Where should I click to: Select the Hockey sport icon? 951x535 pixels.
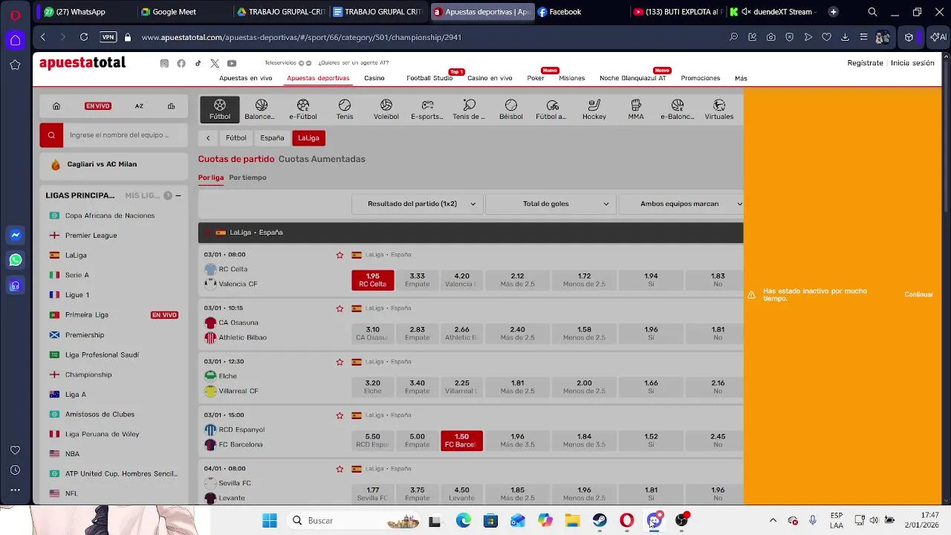(594, 109)
